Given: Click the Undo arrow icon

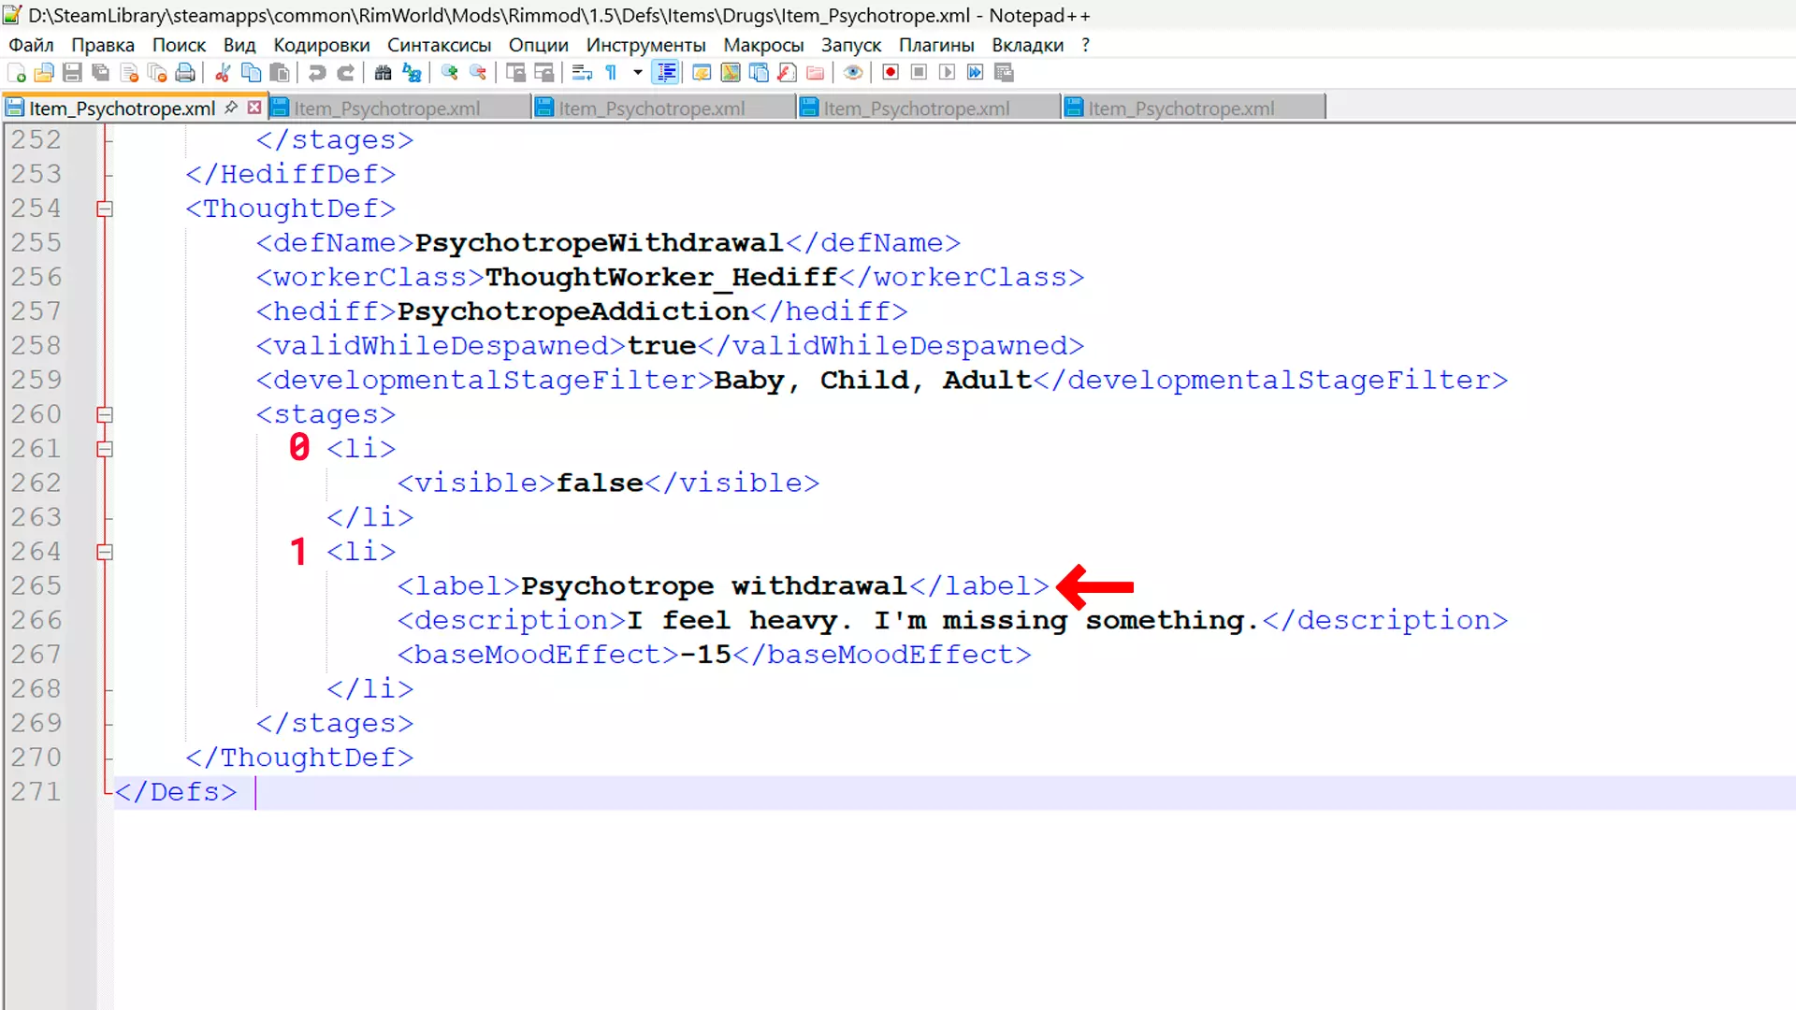Looking at the screenshot, I should point(317,73).
